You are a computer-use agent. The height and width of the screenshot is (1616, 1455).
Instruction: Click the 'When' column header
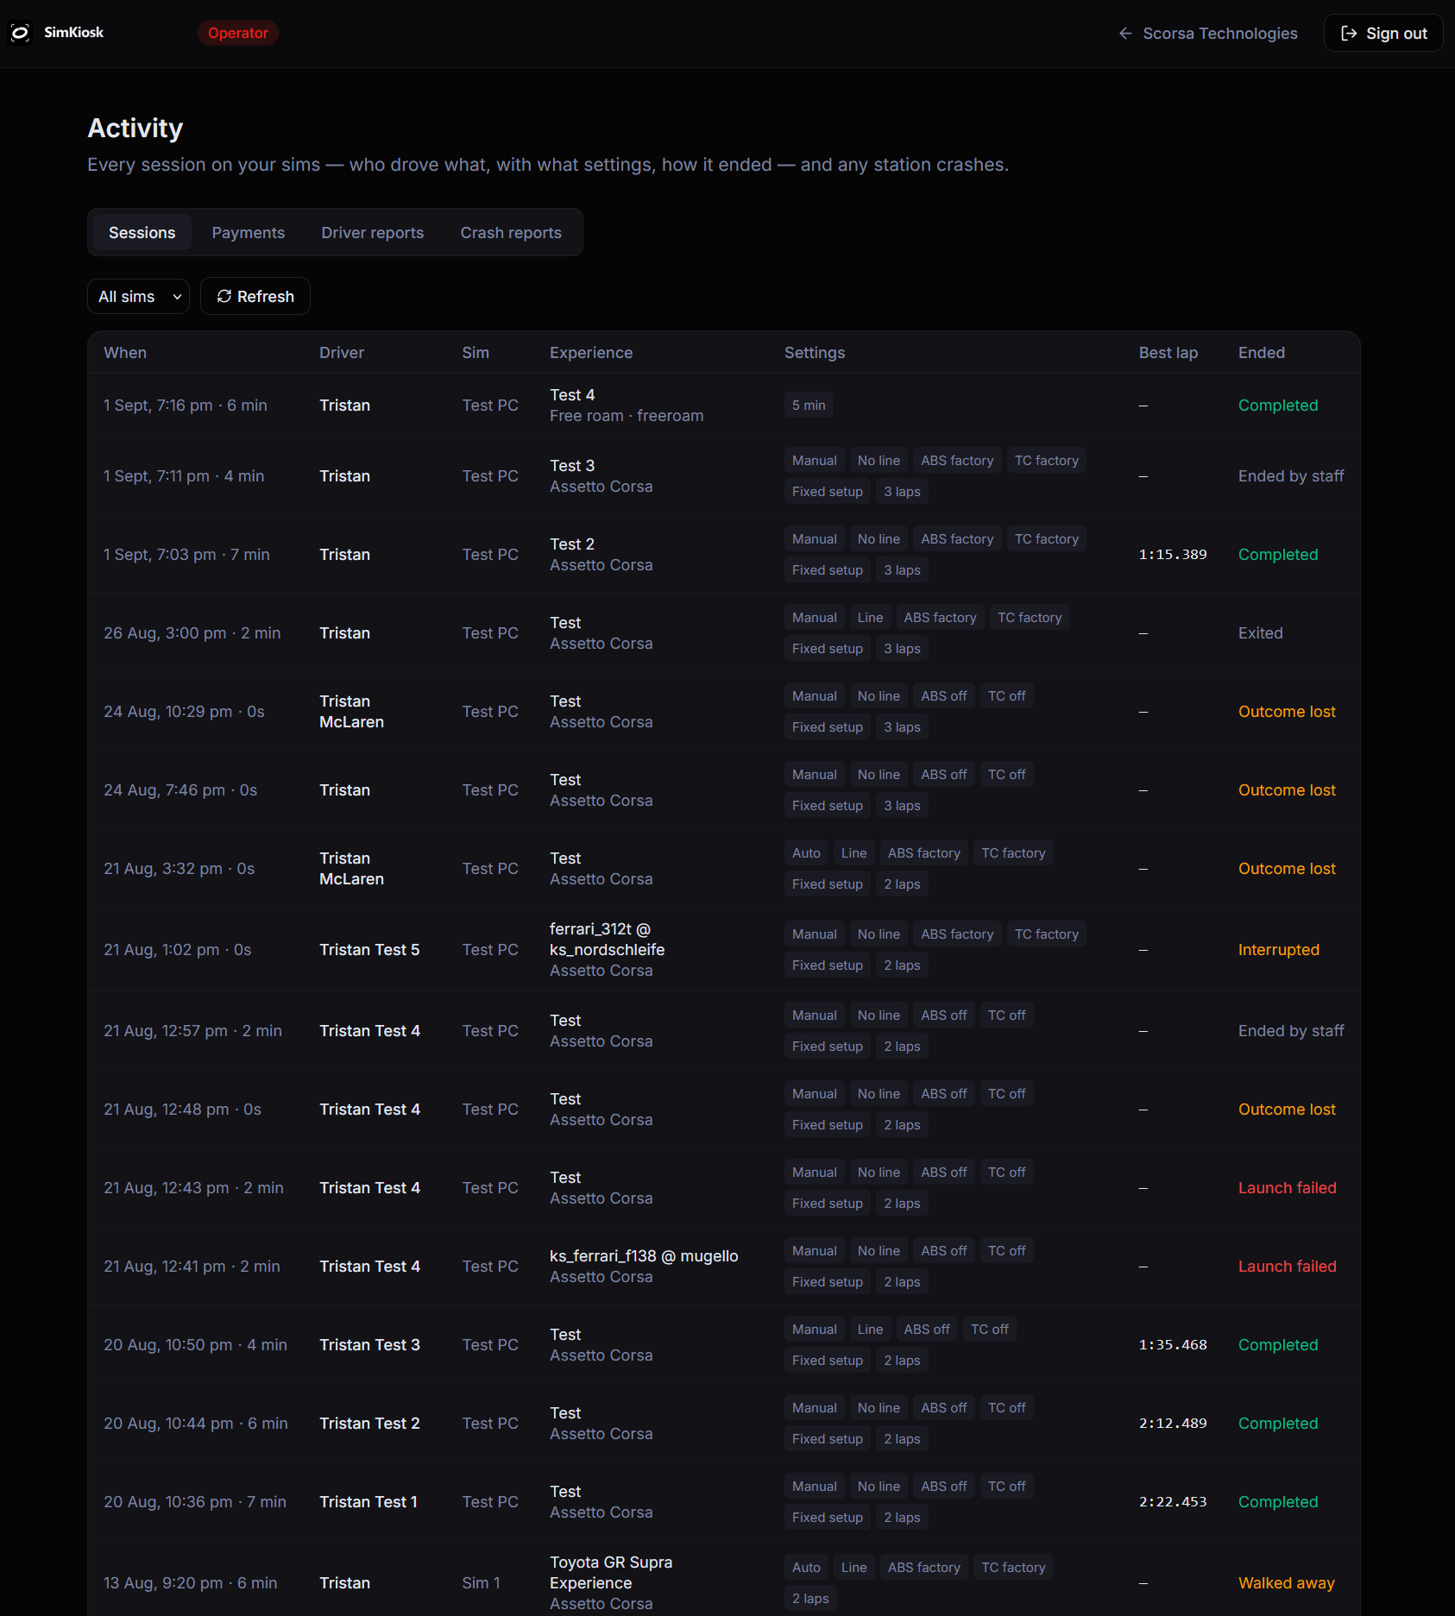point(125,353)
